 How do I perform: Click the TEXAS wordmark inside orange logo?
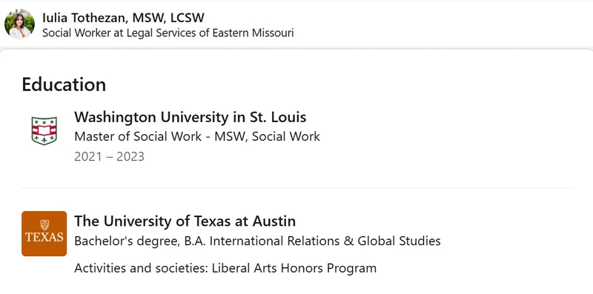(44, 238)
